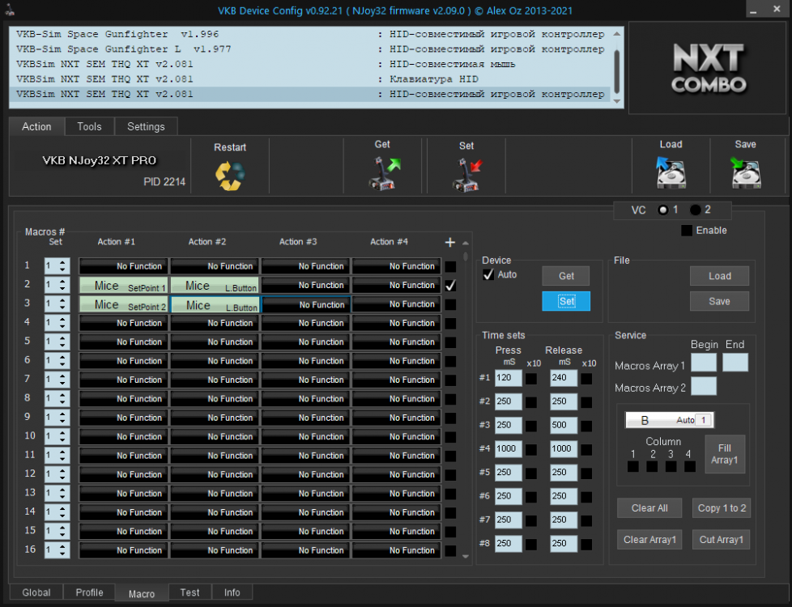Enable the Auto checkbox in Device panel
Viewport: 792px width, 607px height.
[x=488, y=275]
